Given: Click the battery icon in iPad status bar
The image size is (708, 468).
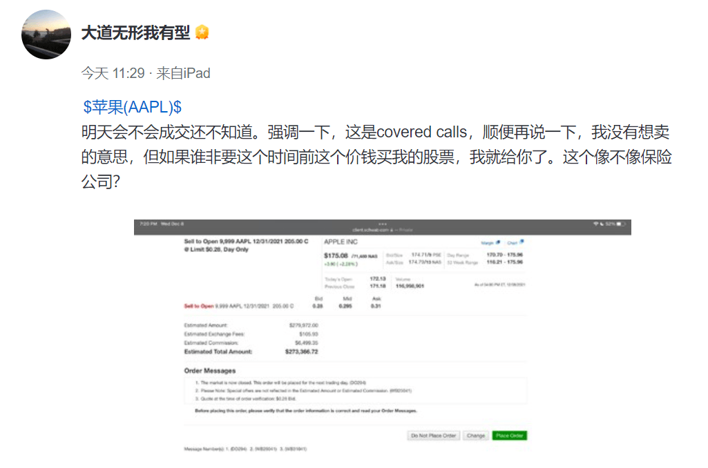Looking at the screenshot, I should click(621, 224).
